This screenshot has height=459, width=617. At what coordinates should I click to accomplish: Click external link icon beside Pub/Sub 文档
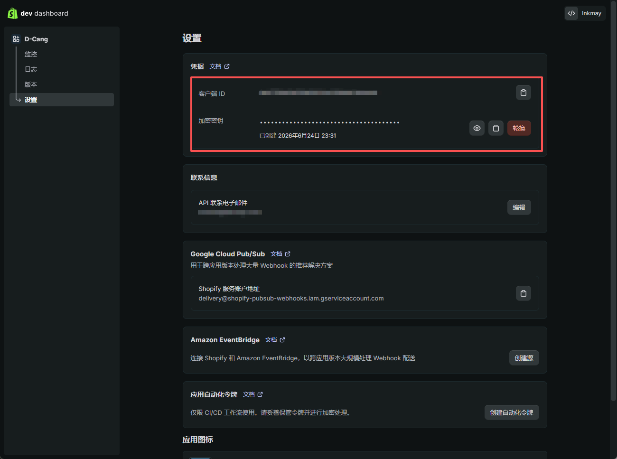288,254
